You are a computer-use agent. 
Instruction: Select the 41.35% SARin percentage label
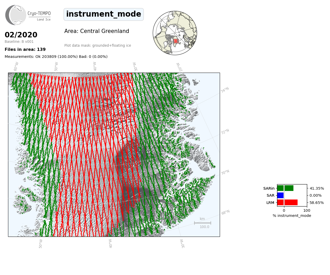coord(317,188)
